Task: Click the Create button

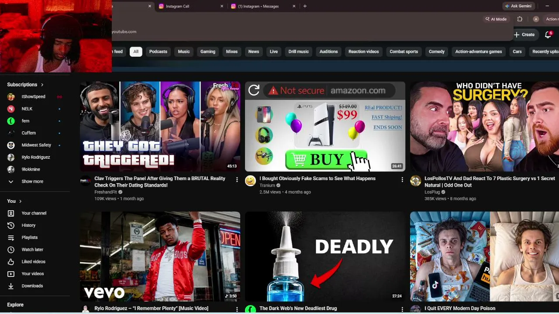Action: point(524,34)
